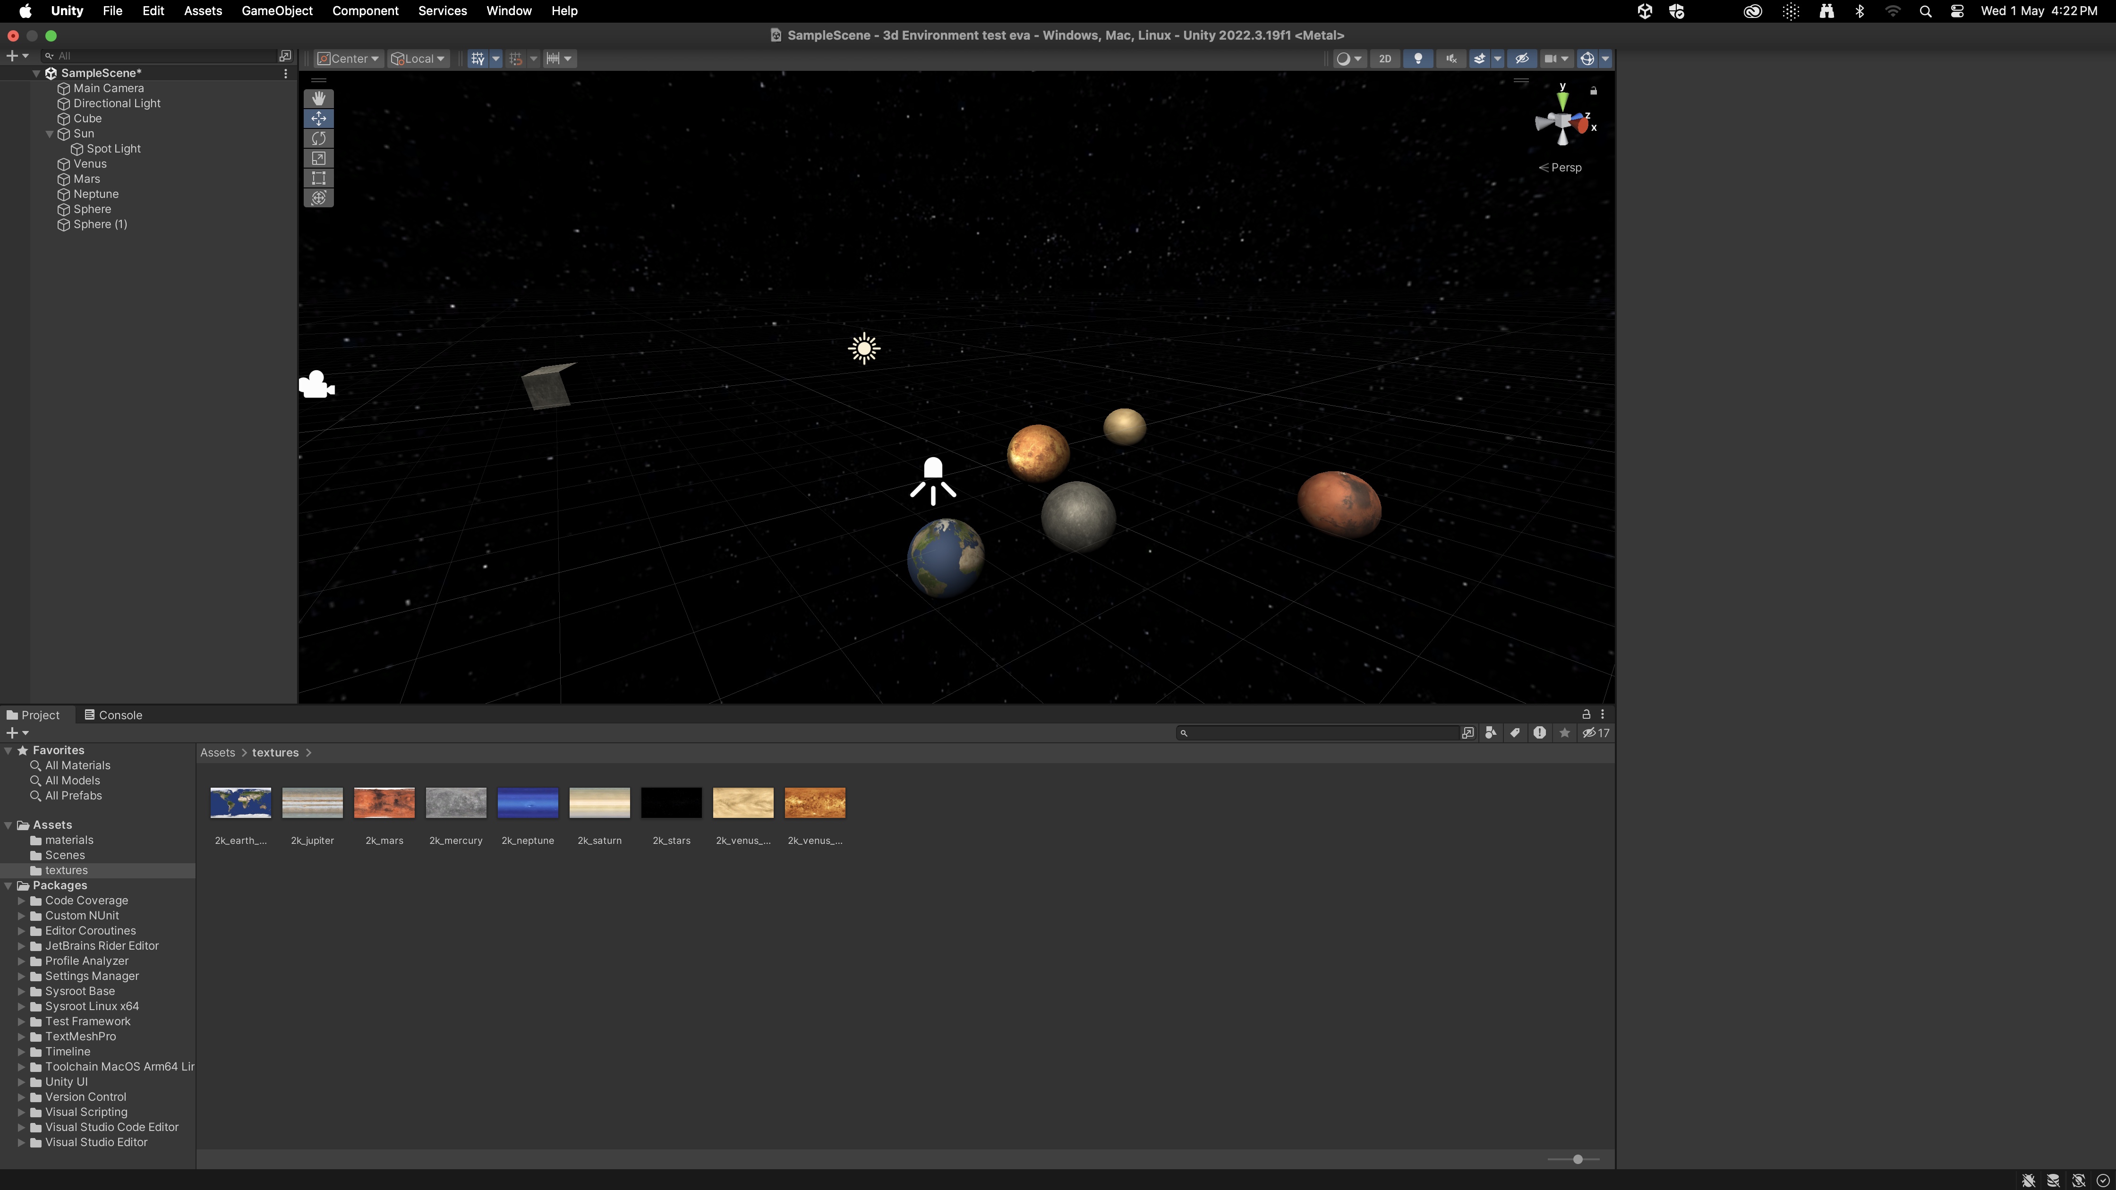The image size is (2116, 1190).
Task: Select the Earth sphere in scene view
Action: (x=946, y=557)
